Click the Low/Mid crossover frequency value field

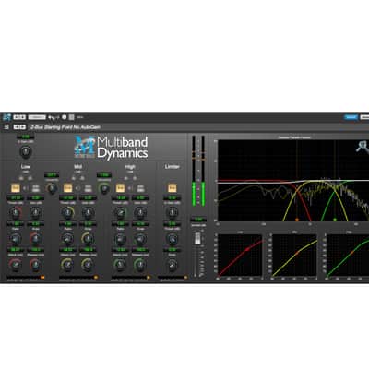point(52,175)
